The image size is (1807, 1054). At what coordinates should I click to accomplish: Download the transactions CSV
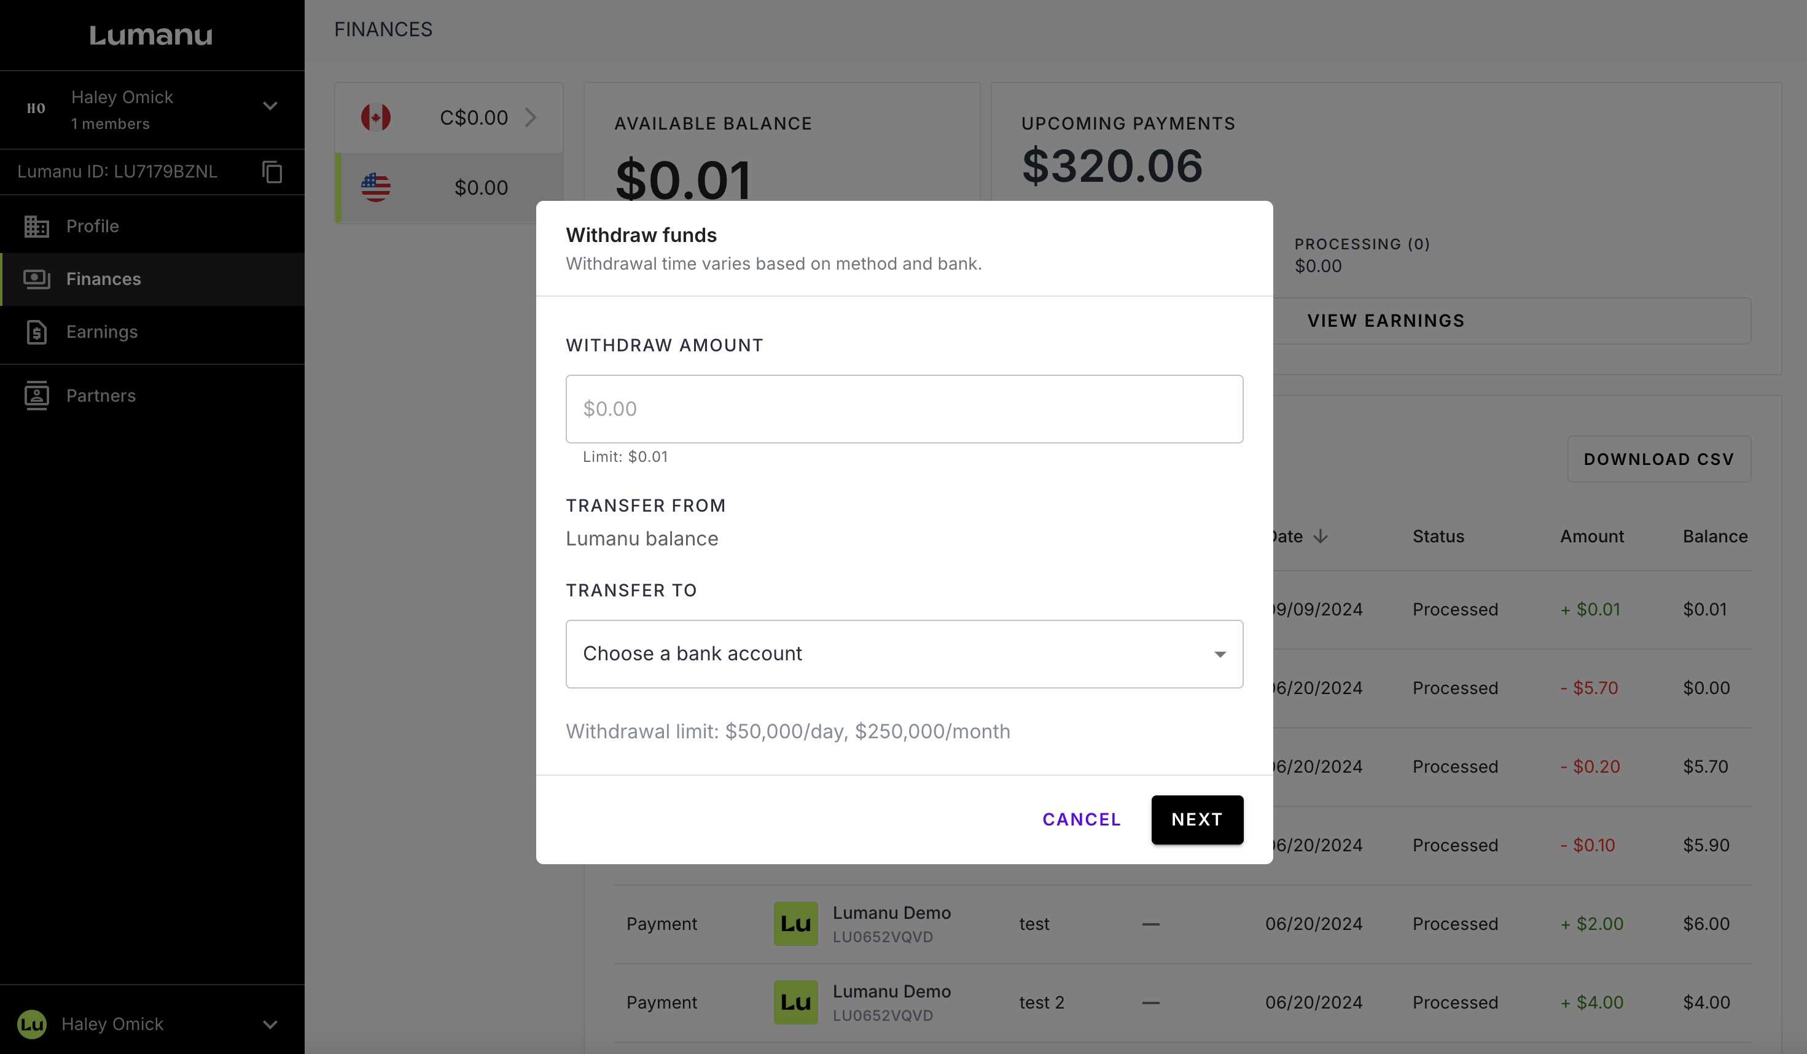pos(1658,459)
